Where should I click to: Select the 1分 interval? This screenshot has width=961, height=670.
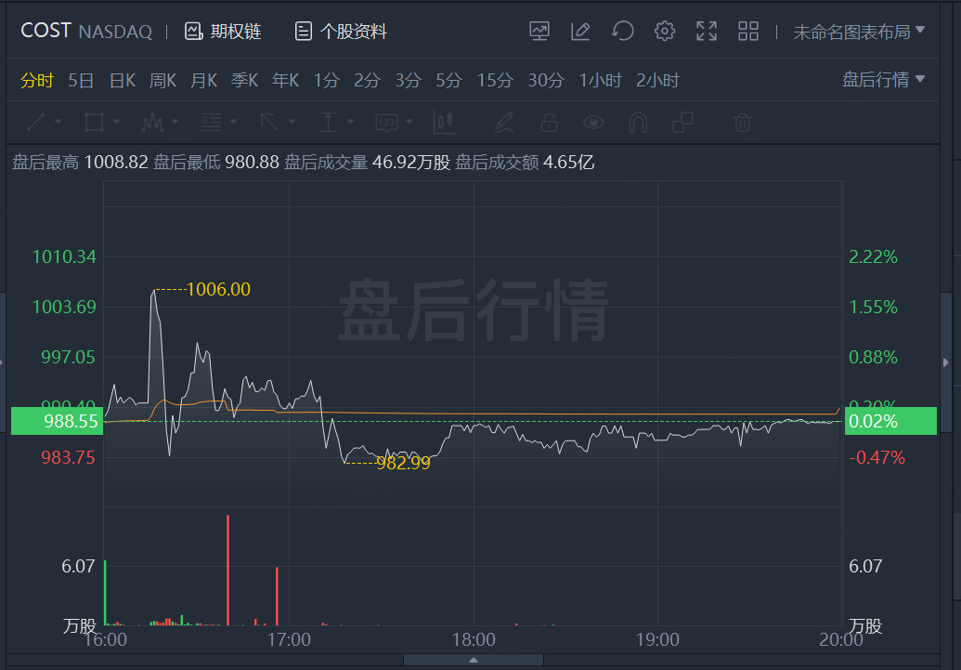pyautogui.click(x=326, y=80)
